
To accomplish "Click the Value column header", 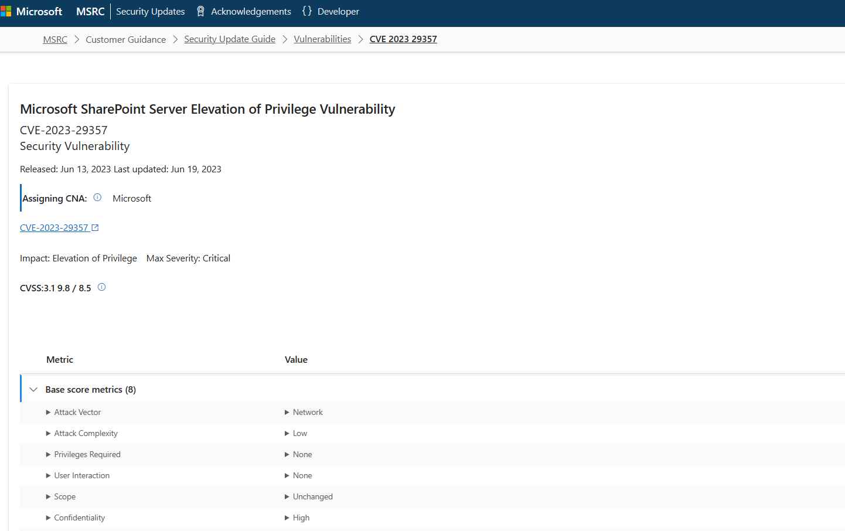I will click(296, 359).
